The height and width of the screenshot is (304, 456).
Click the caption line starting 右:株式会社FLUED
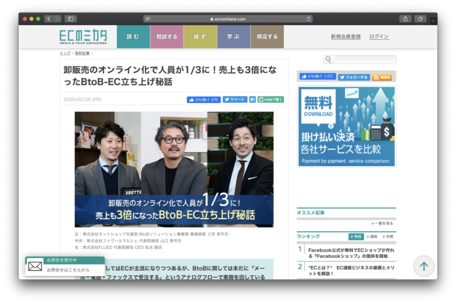(118, 248)
